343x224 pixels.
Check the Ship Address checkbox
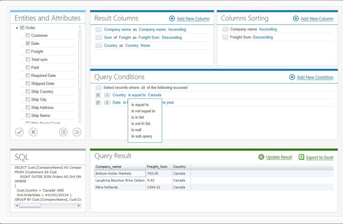pos(28,107)
